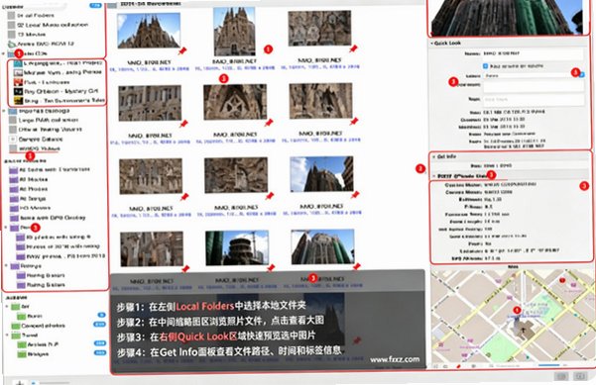
Task: Click the large preview image at top right
Action: pos(507,18)
